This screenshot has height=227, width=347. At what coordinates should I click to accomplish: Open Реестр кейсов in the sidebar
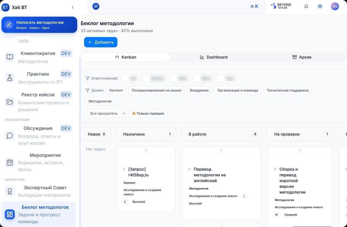[x=39, y=102]
